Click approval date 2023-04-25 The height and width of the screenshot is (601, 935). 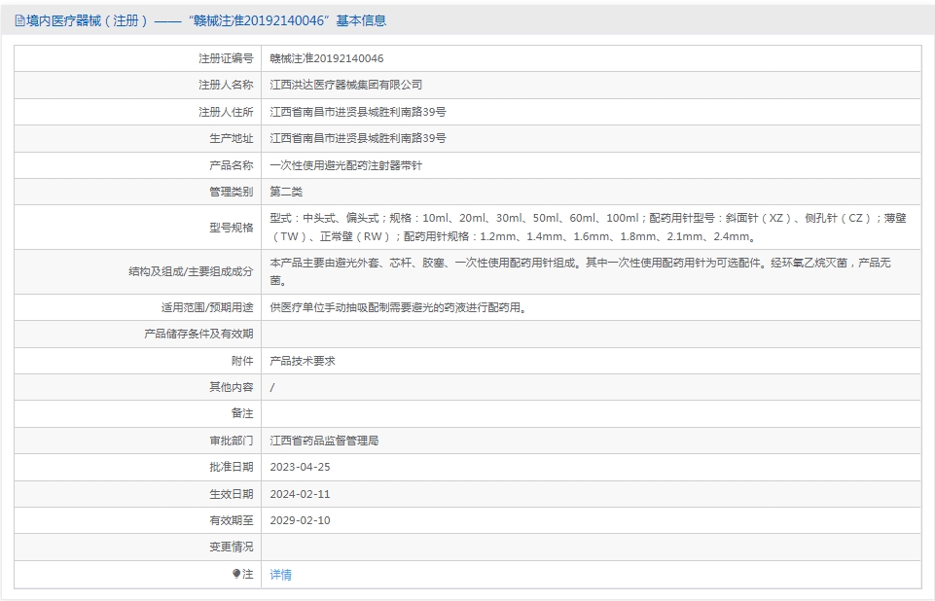(300, 467)
